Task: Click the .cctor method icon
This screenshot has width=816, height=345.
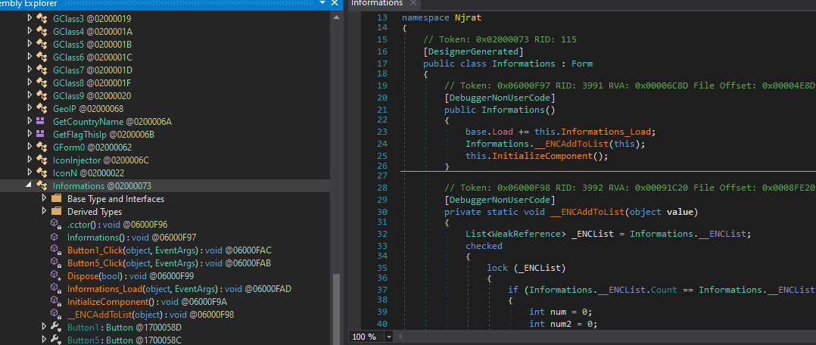Action: coord(55,225)
